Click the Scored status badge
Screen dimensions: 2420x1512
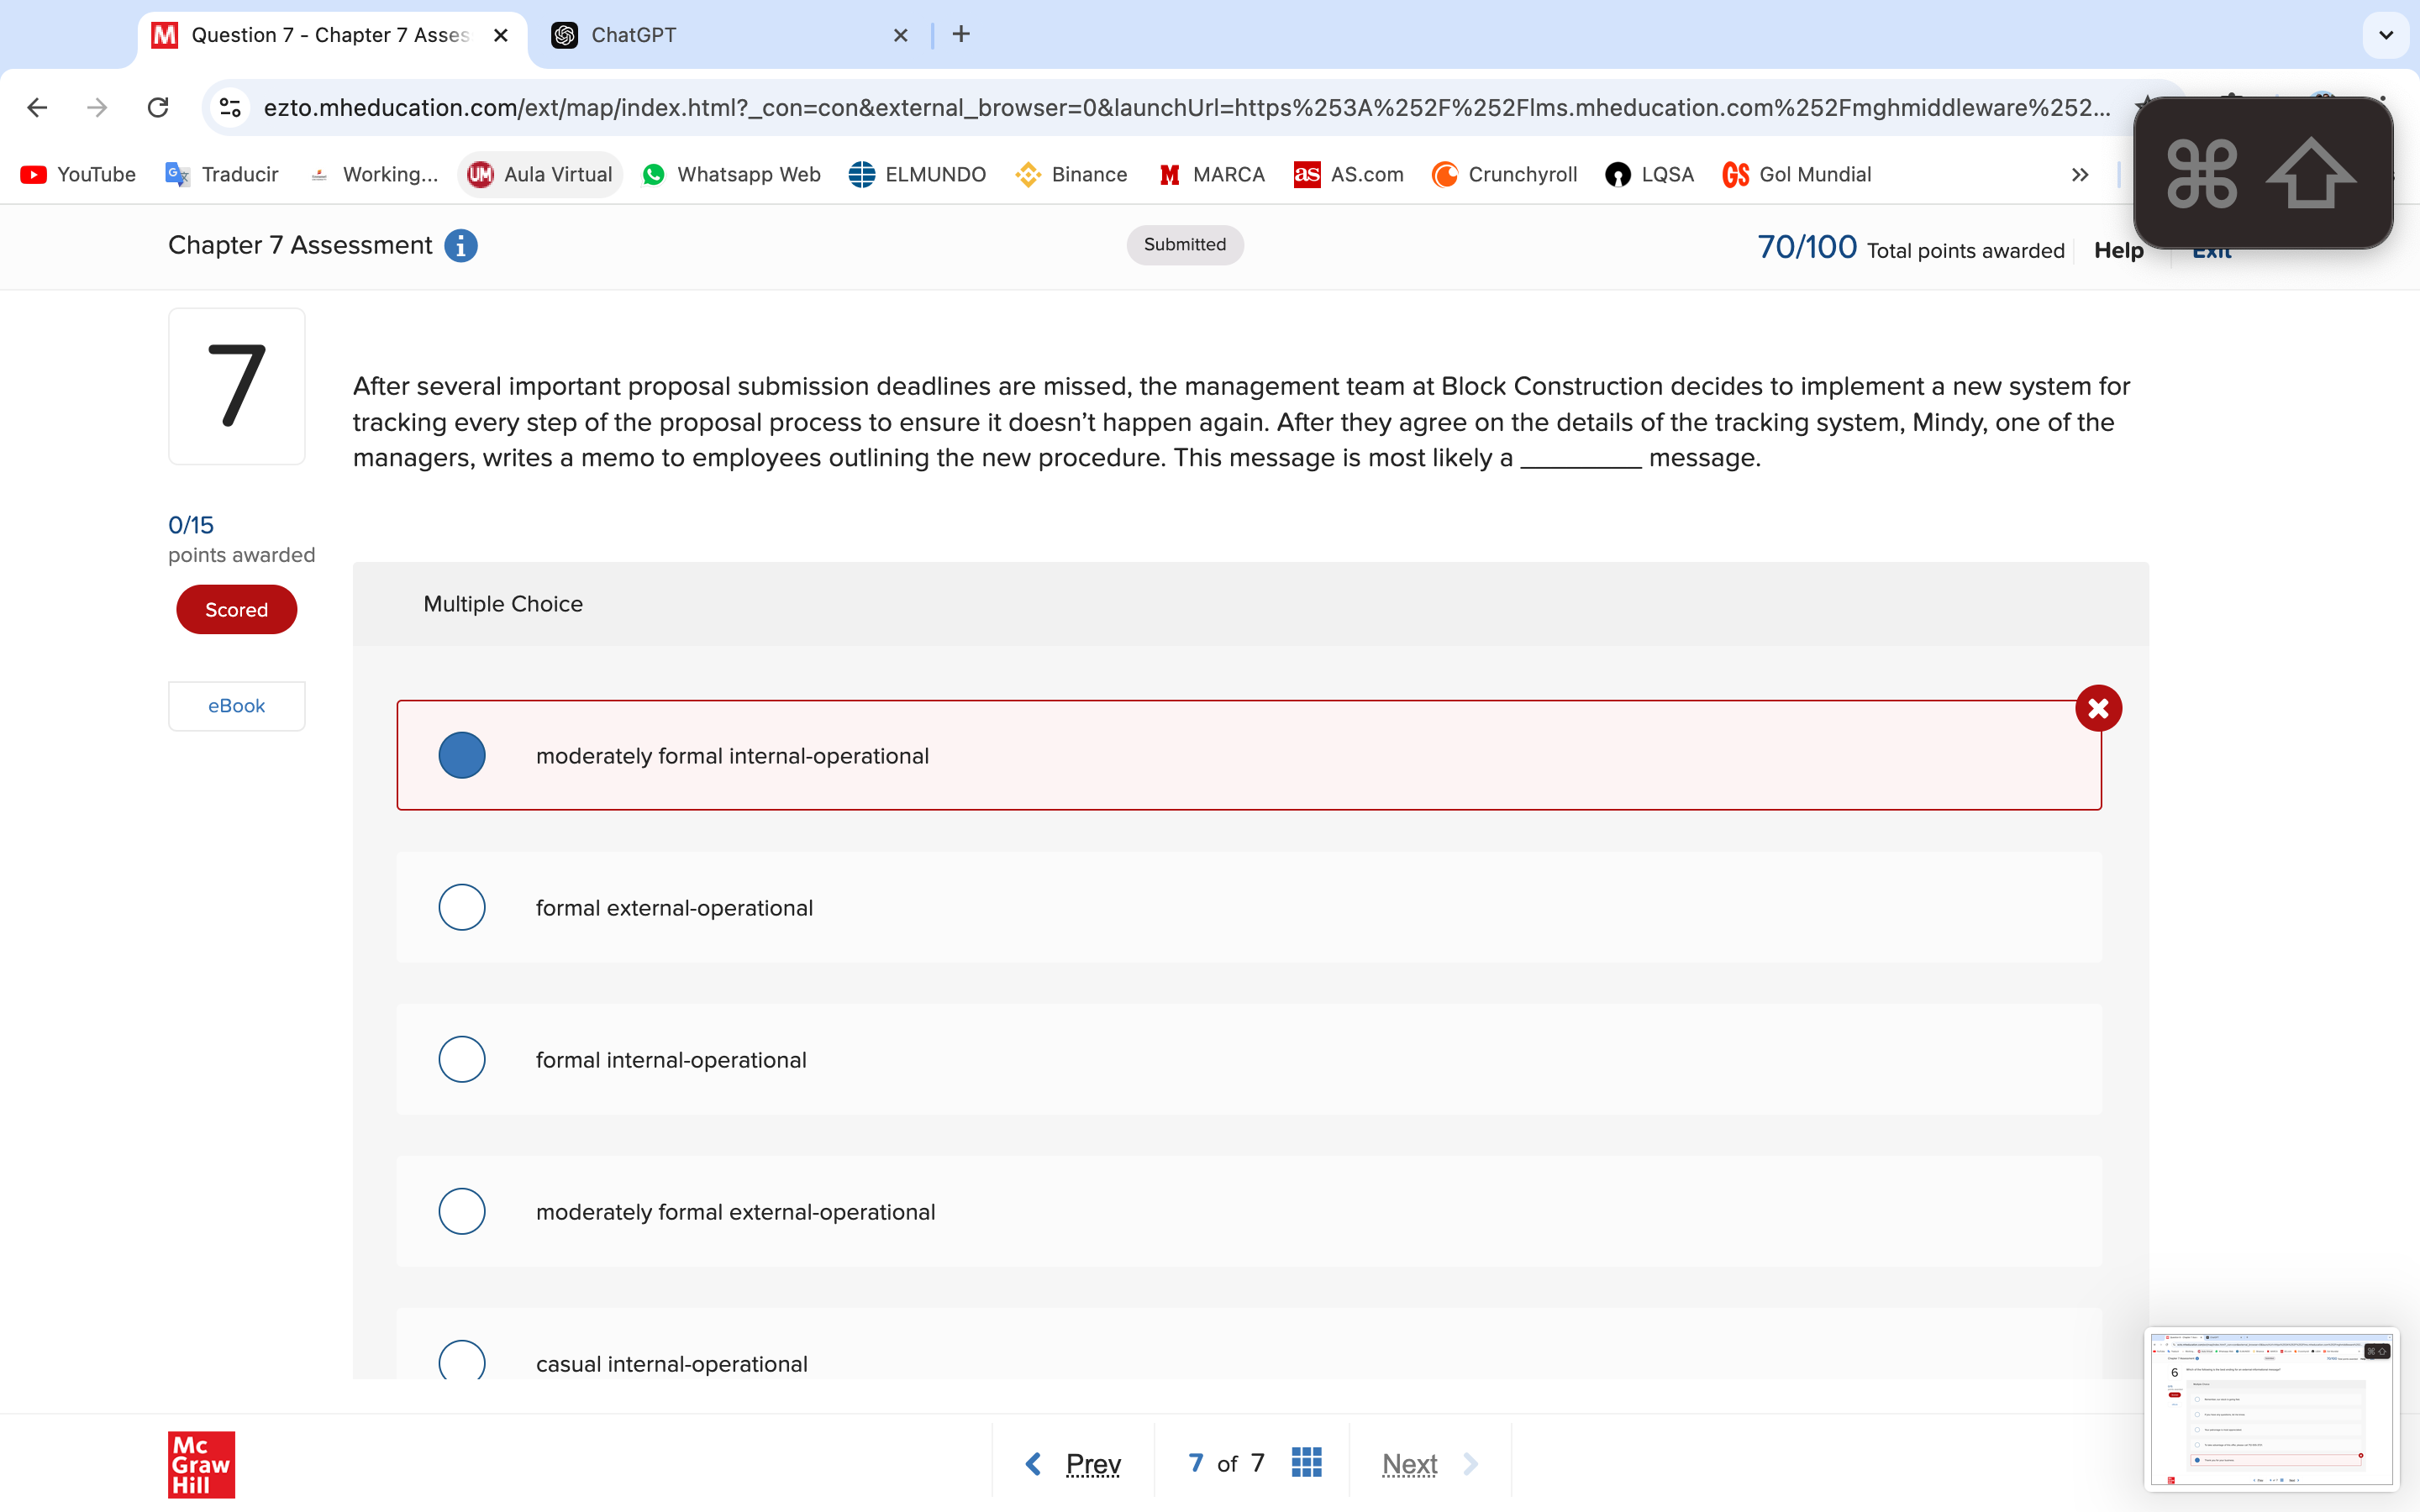coord(236,609)
